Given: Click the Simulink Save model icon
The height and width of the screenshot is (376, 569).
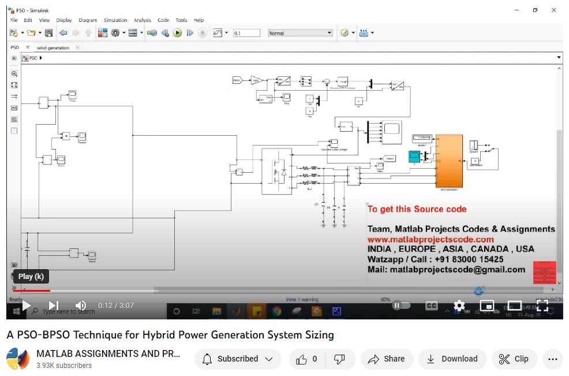Looking at the screenshot, I should pos(48,33).
